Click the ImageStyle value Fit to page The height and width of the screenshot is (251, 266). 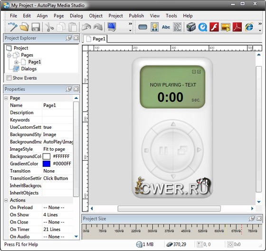click(54, 149)
